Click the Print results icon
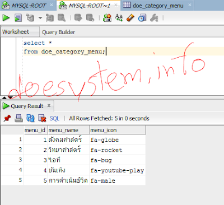 (18, 118)
